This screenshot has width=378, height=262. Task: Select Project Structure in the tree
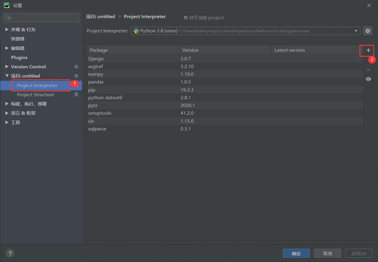[35, 95]
